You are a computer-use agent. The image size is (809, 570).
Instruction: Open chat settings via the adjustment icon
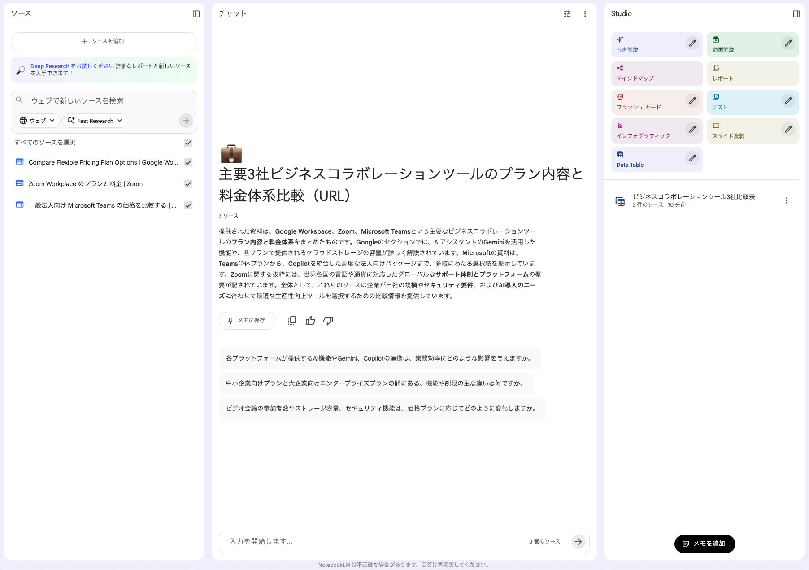[x=567, y=14]
